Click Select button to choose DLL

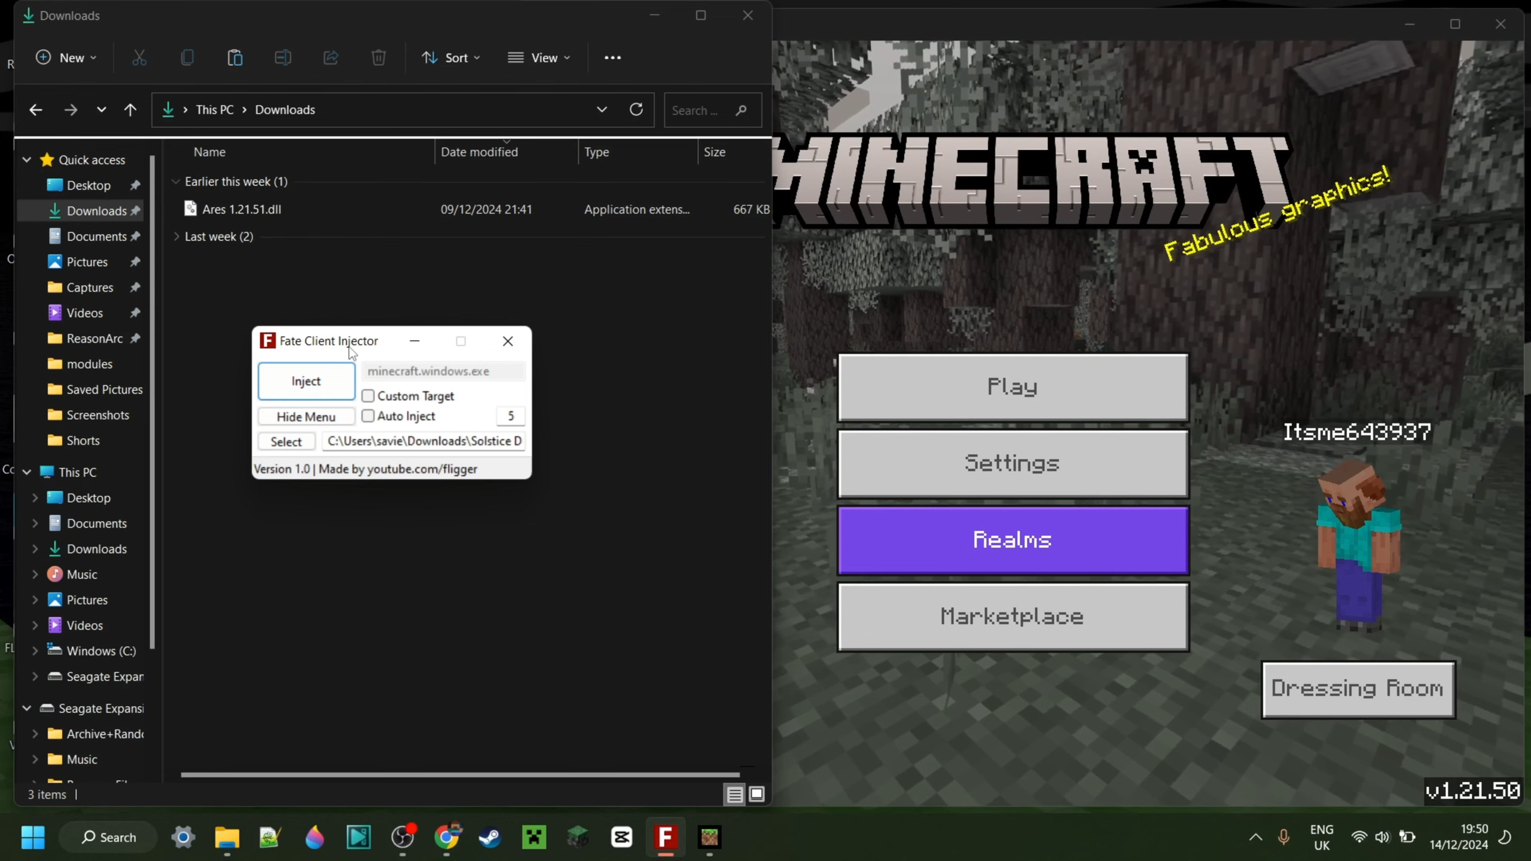tap(286, 441)
